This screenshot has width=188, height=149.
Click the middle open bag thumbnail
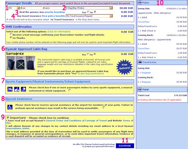pos(20,63)
